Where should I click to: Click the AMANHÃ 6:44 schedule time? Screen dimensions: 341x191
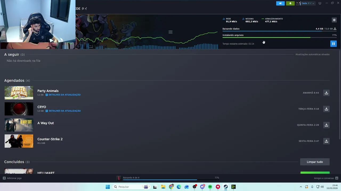point(311,93)
